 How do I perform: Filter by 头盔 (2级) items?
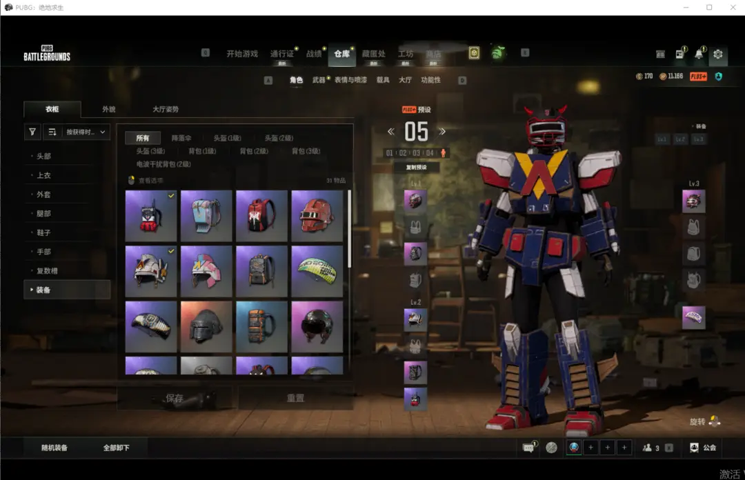tap(279, 138)
